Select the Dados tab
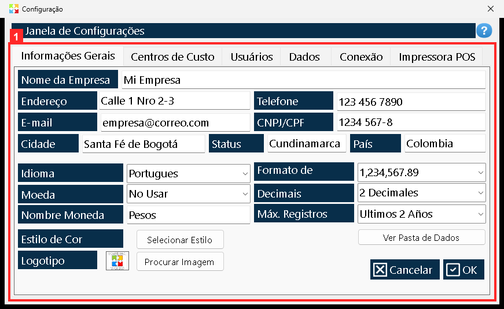The image size is (504, 309). (x=304, y=57)
